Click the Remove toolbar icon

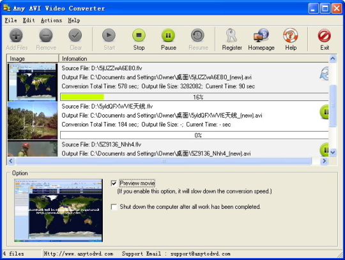(x=46, y=35)
